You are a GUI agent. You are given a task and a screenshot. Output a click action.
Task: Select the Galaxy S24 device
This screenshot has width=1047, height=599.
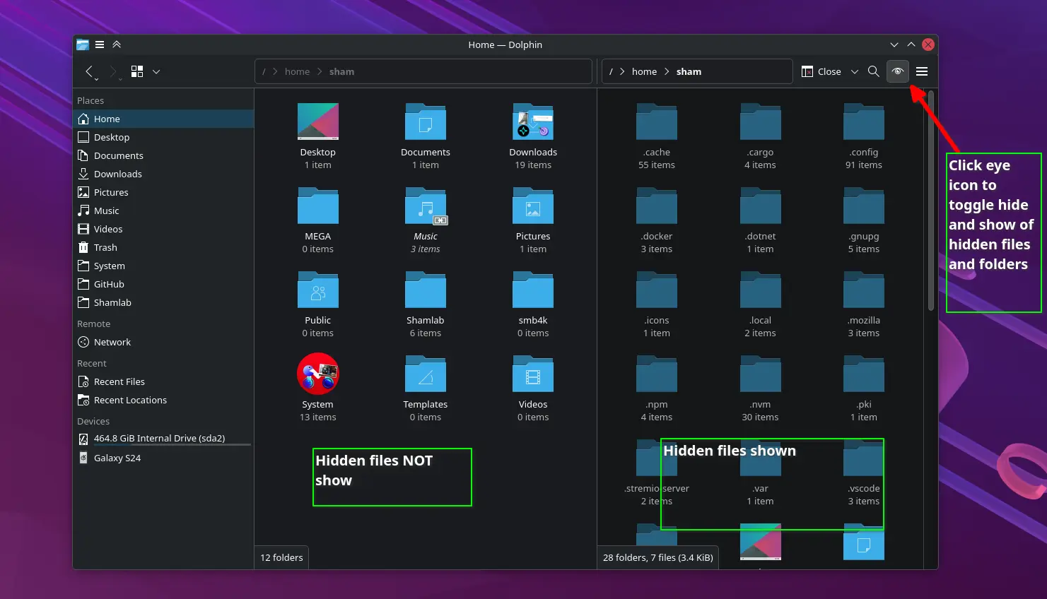119,458
